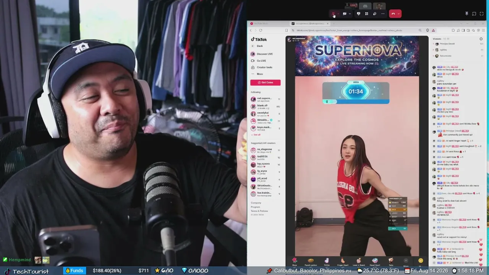Expand See all under Following
Screen dimensions: 489x275
[256, 134]
